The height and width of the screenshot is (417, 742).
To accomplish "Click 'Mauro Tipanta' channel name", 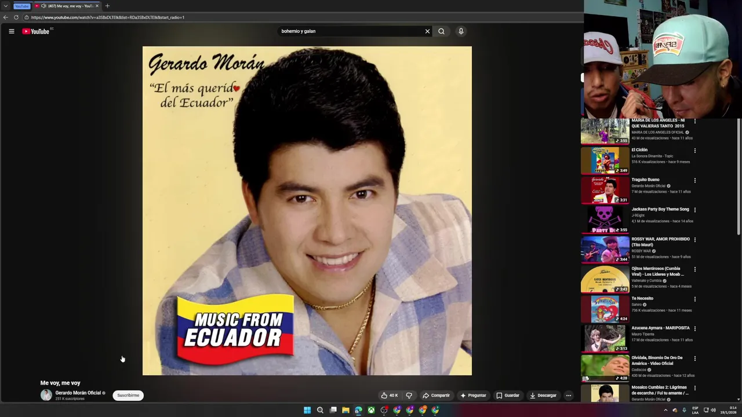I will click(642, 334).
